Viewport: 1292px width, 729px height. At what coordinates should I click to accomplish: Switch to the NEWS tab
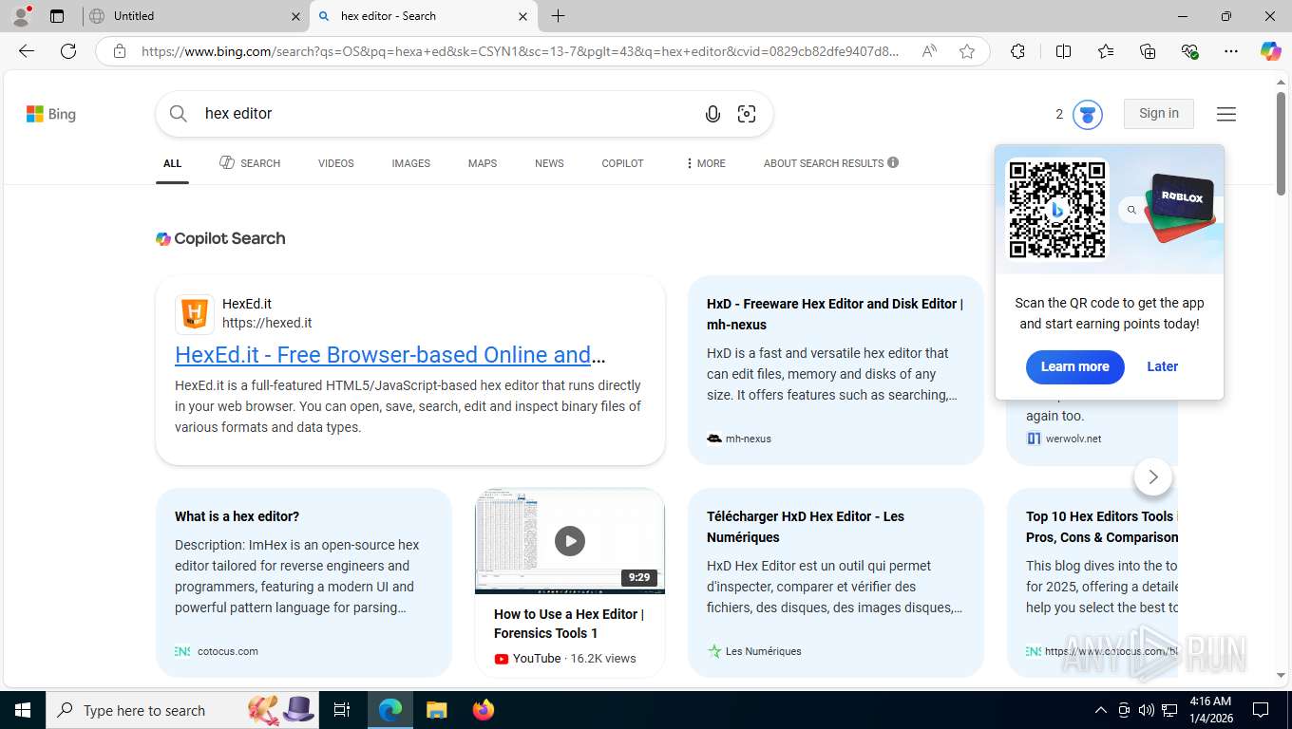click(549, 163)
